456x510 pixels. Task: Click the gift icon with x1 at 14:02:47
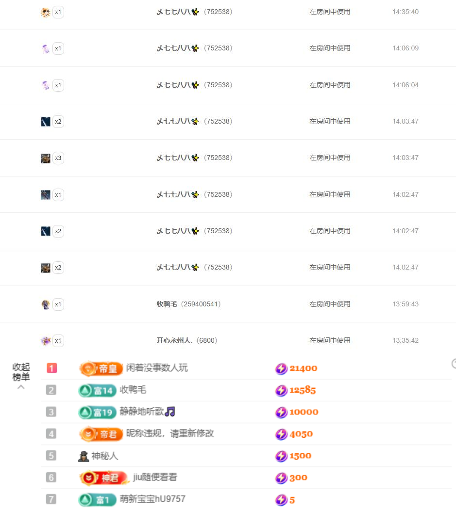pos(46,195)
